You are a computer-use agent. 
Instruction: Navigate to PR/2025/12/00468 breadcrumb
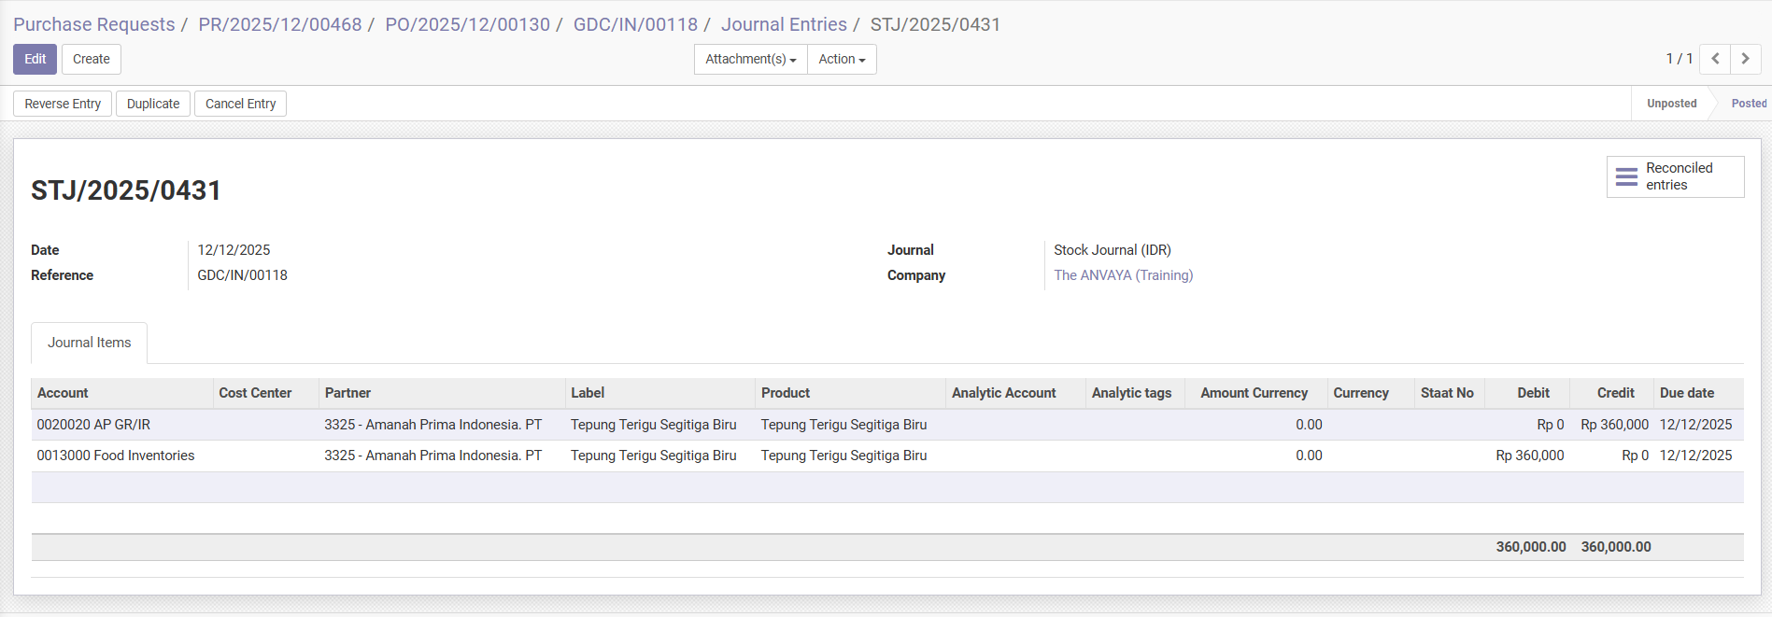(x=279, y=24)
